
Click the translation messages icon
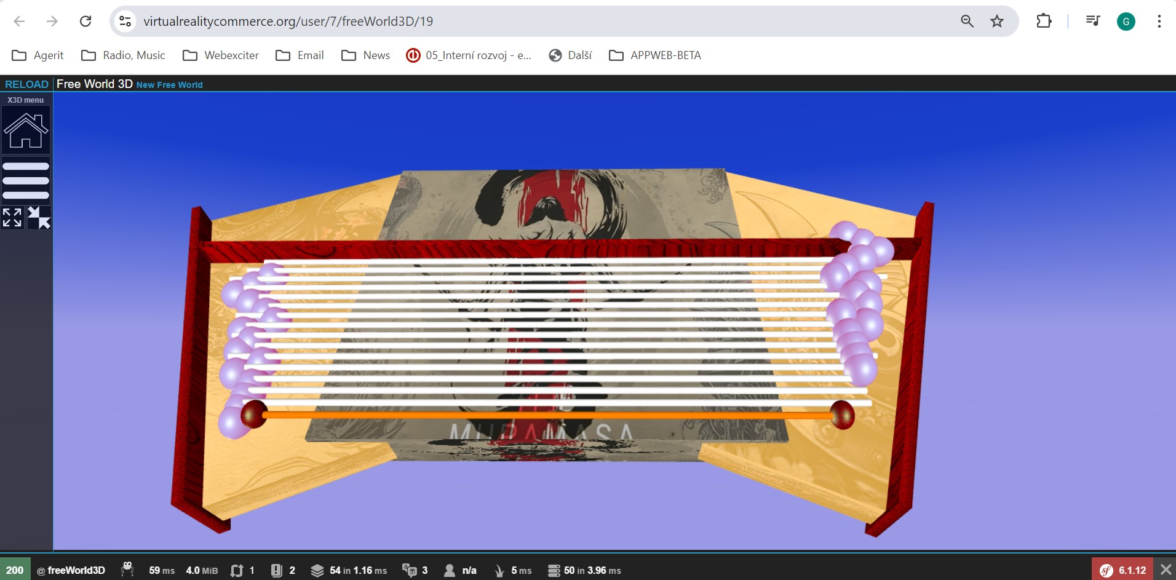(409, 570)
